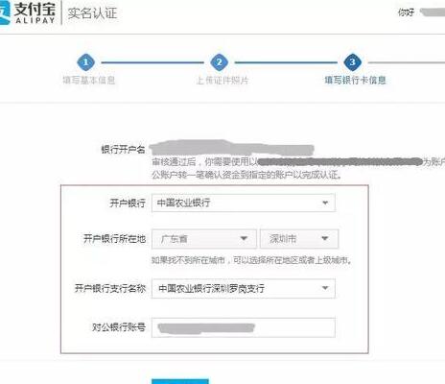Image resolution: width=445 pixels, height=384 pixels.
Task: Click the blue submit button at bottom
Action: pyautogui.click(x=180, y=381)
